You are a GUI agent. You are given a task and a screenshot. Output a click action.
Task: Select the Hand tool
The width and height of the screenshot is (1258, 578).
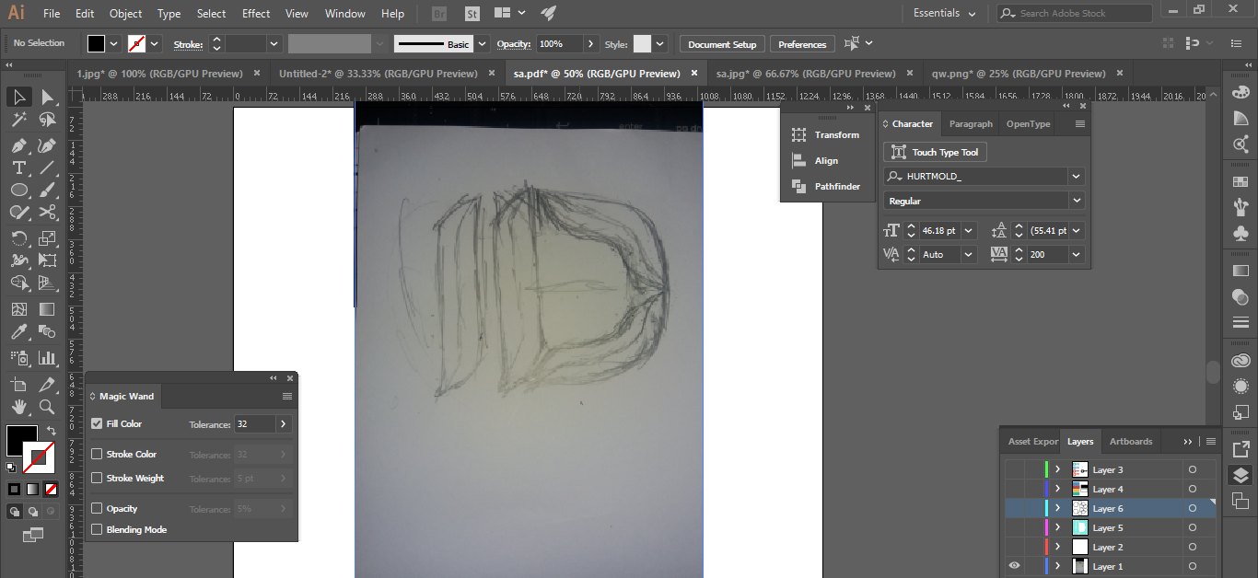[x=18, y=407]
